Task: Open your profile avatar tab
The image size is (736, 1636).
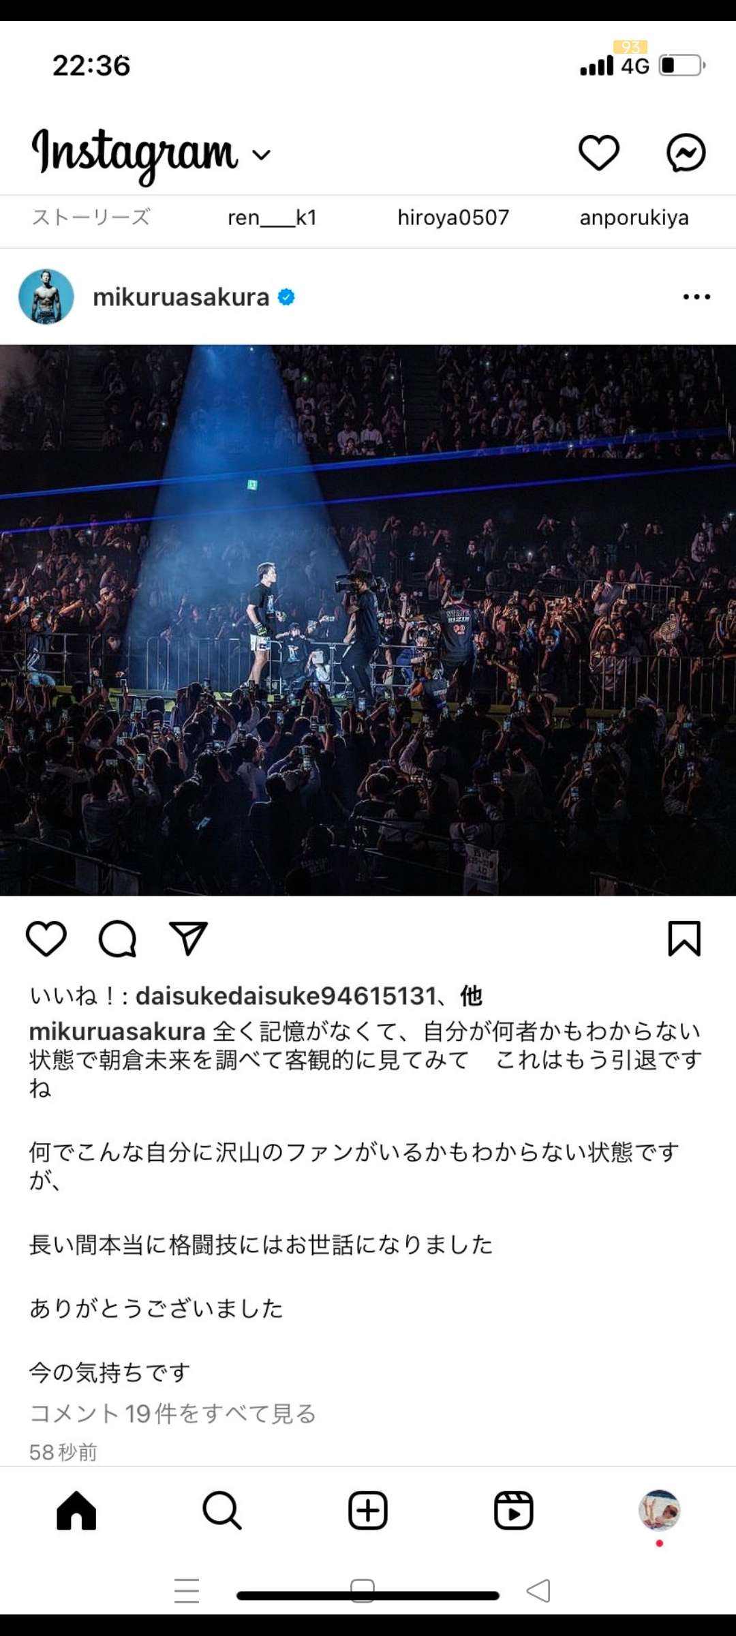Action: pos(659,1511)
